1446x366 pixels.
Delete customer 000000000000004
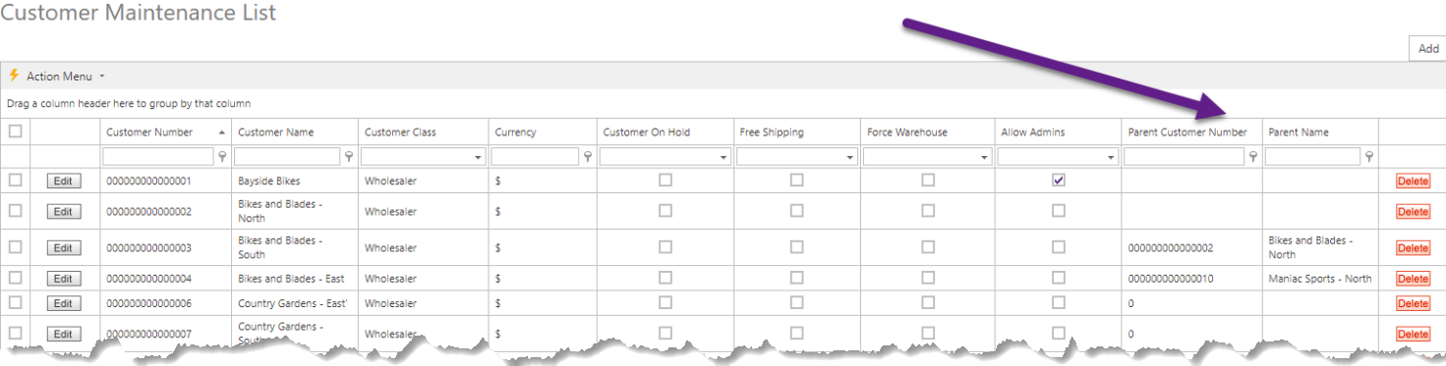pyautogui.click(x=1413, y=279)
